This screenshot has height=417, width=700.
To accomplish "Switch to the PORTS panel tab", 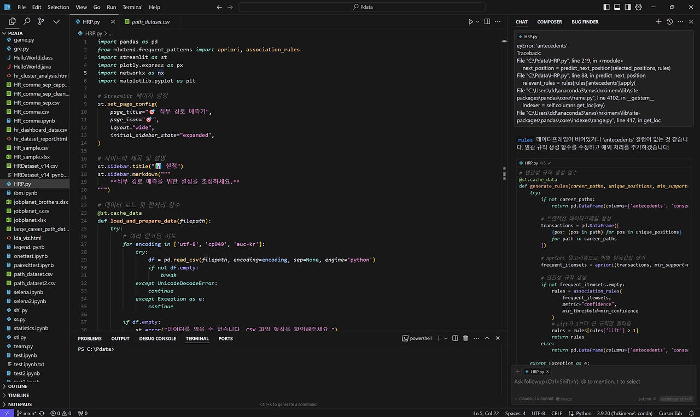I will pyautogui.click(x=225, y=339).
